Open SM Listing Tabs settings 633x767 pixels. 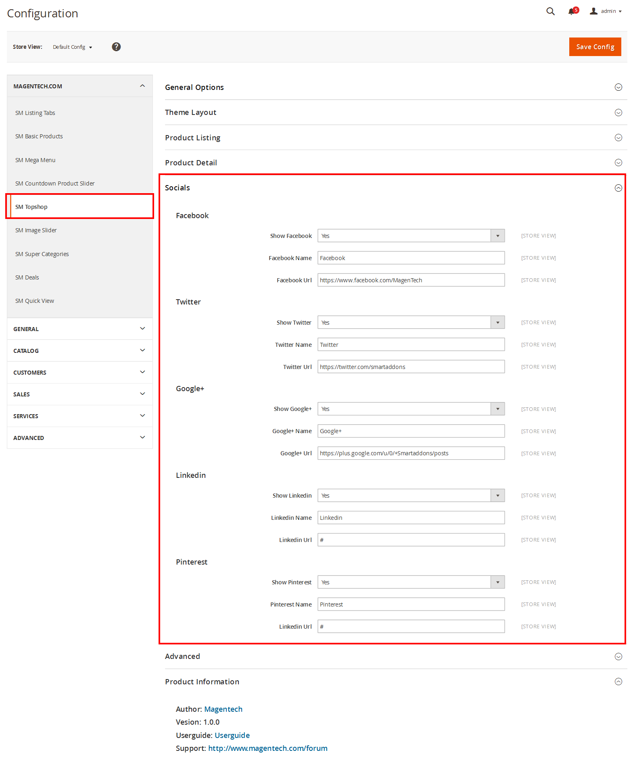(35, 113)
